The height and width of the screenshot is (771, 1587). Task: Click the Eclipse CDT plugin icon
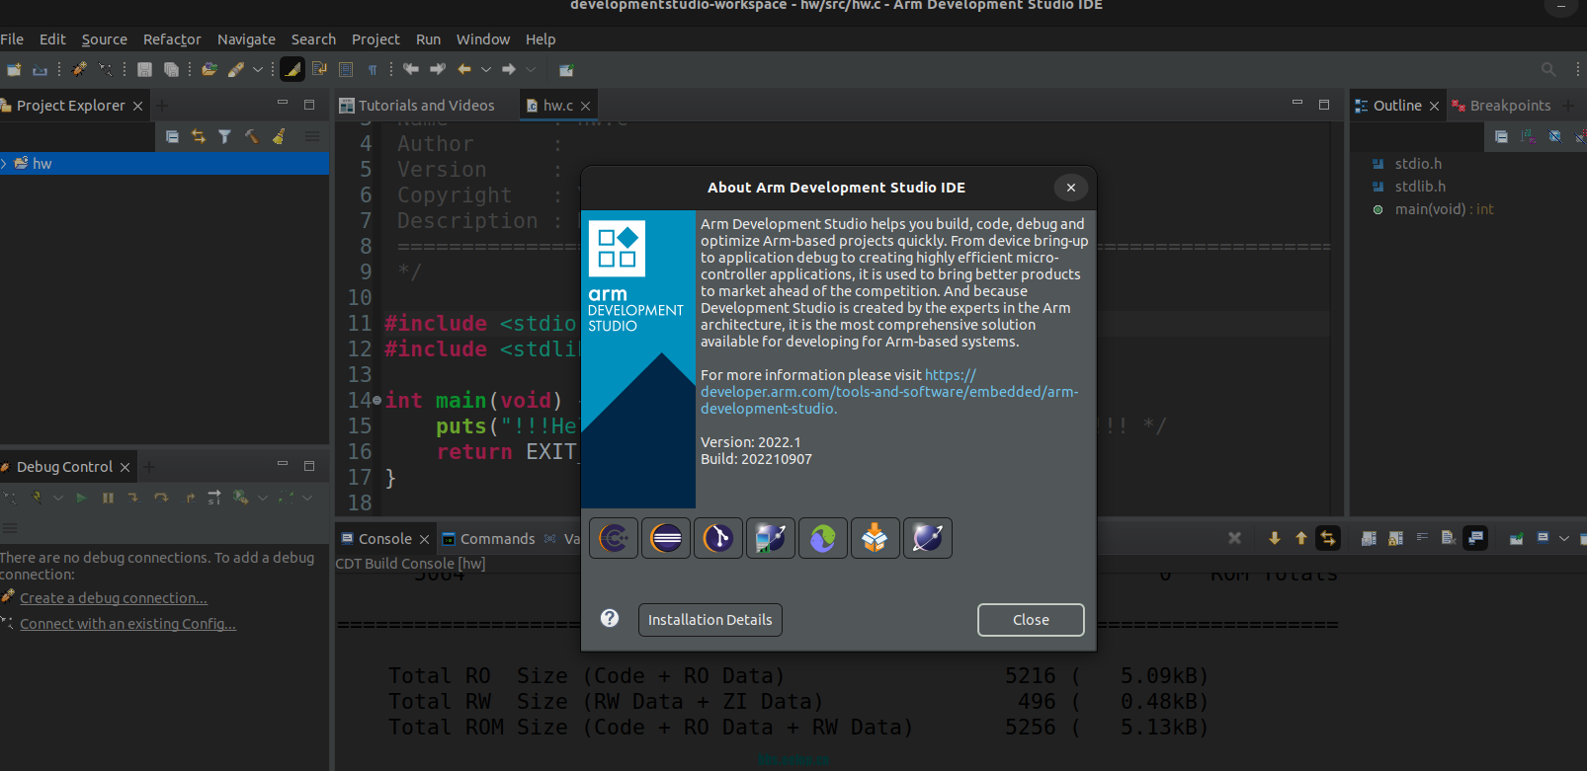coord(614,538)
